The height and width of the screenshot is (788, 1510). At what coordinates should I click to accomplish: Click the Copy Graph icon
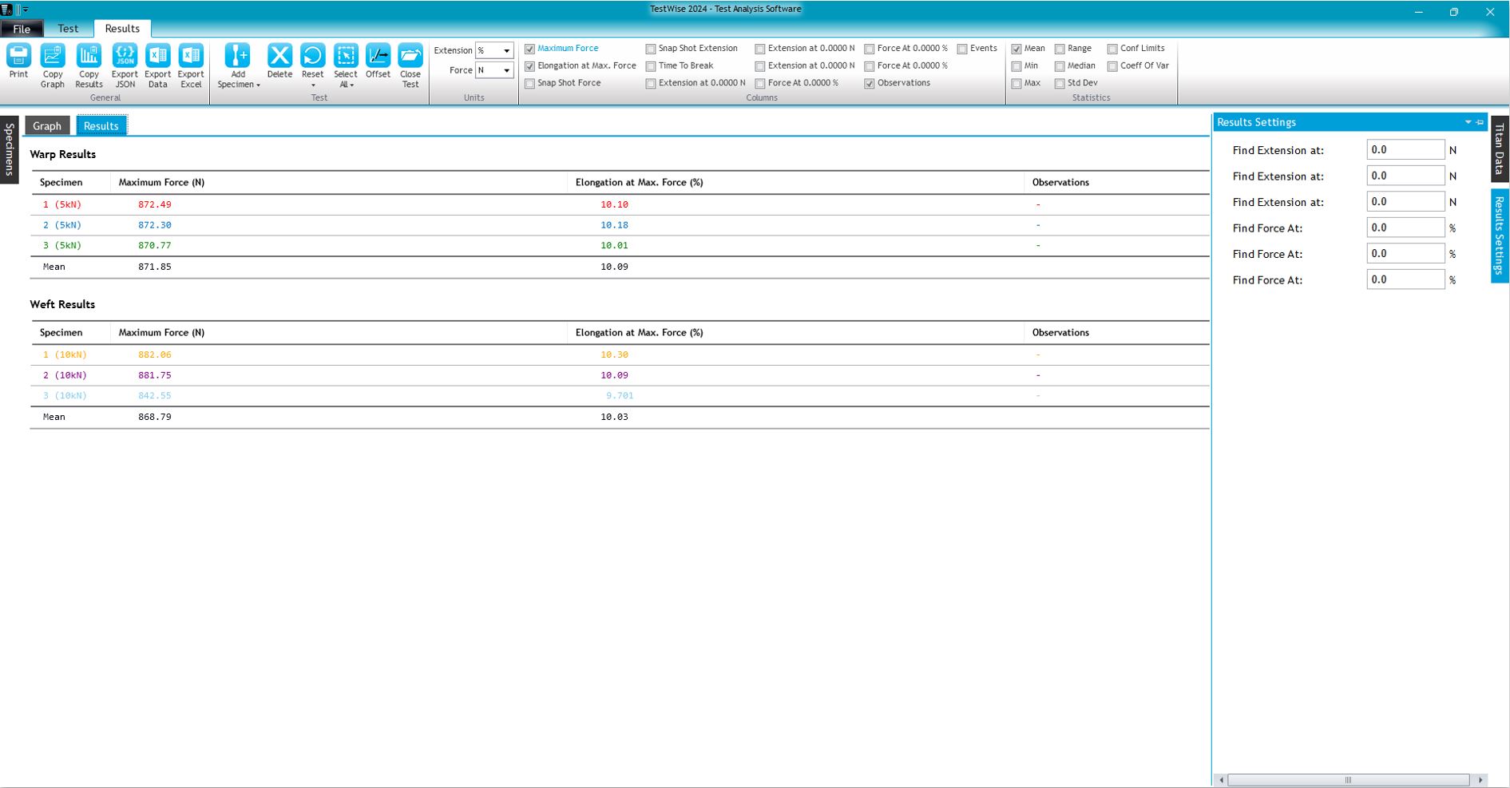[53, 56]
